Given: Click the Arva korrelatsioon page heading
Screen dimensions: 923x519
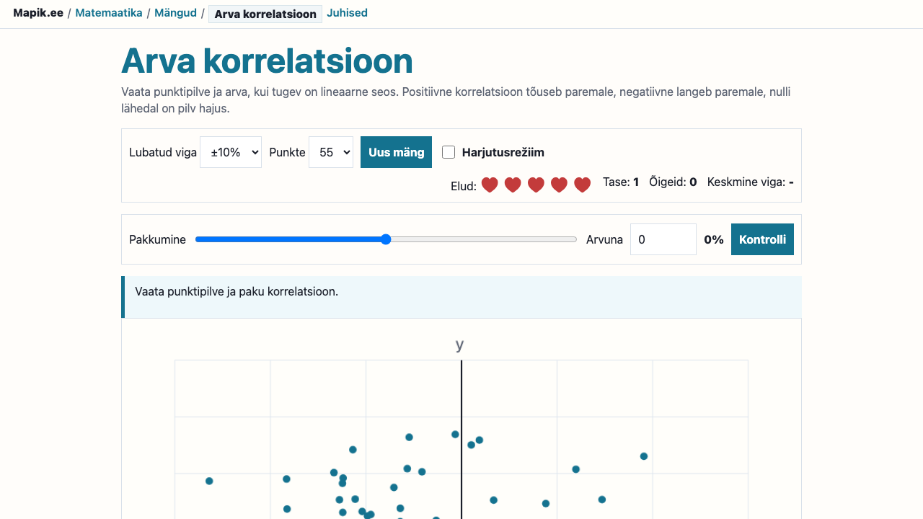Looking at the screenshot, I should click(267, 61).
